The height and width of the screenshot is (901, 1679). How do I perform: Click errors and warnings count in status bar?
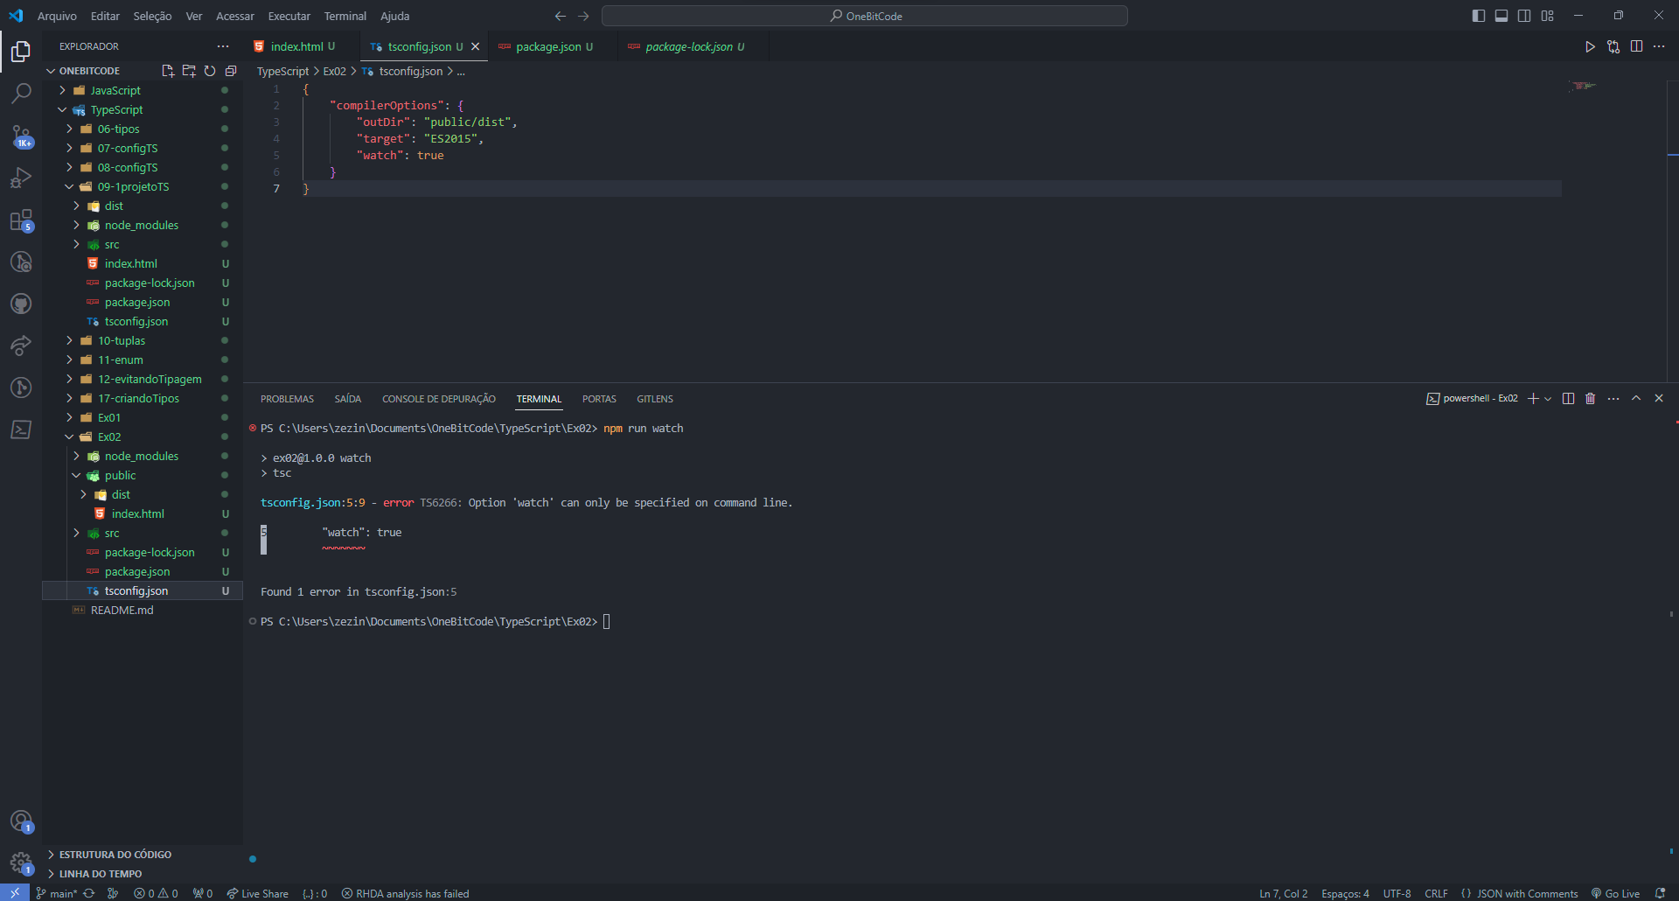pos(156,893)
